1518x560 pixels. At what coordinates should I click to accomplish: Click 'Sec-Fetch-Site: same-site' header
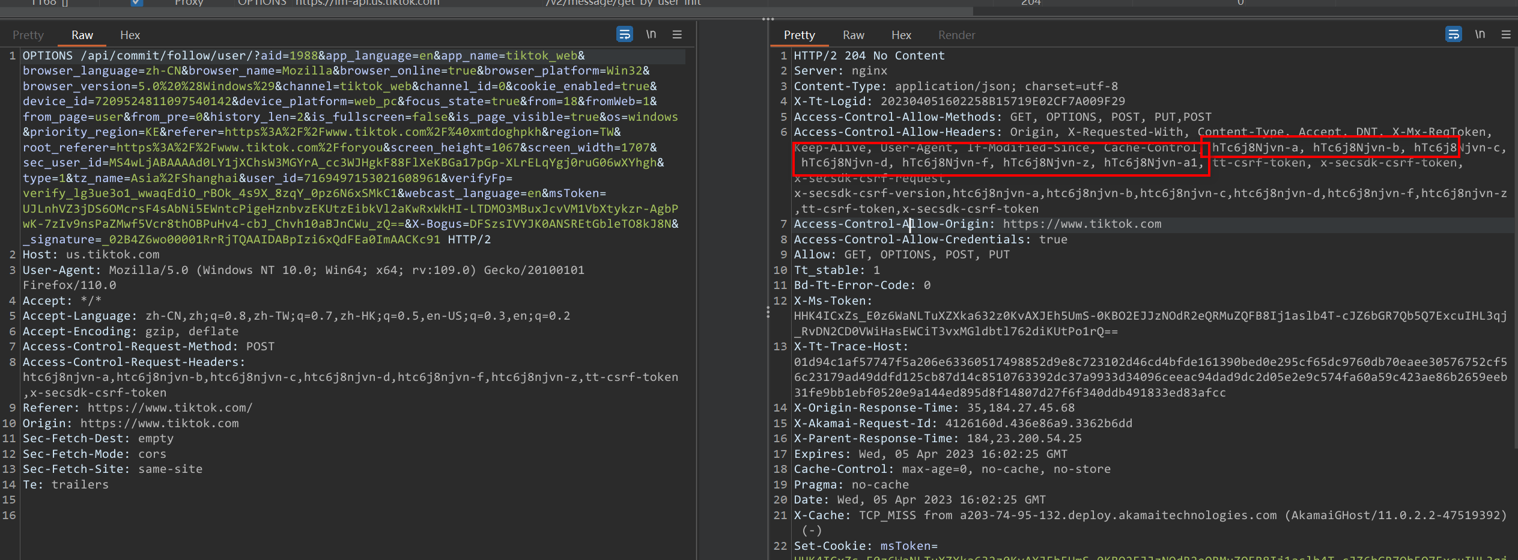pos(112,469)
